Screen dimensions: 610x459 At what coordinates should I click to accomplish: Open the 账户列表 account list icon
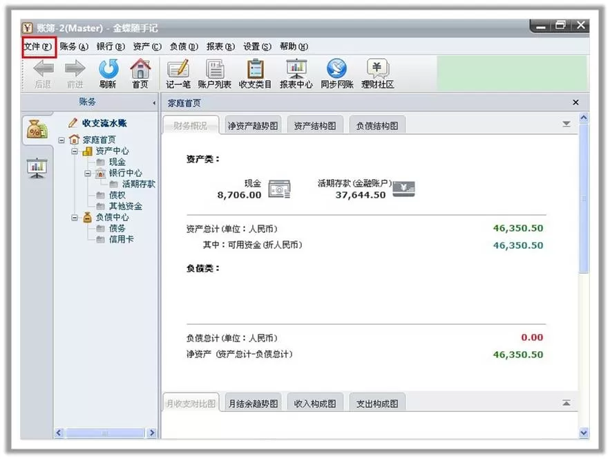tap(215, 68)
